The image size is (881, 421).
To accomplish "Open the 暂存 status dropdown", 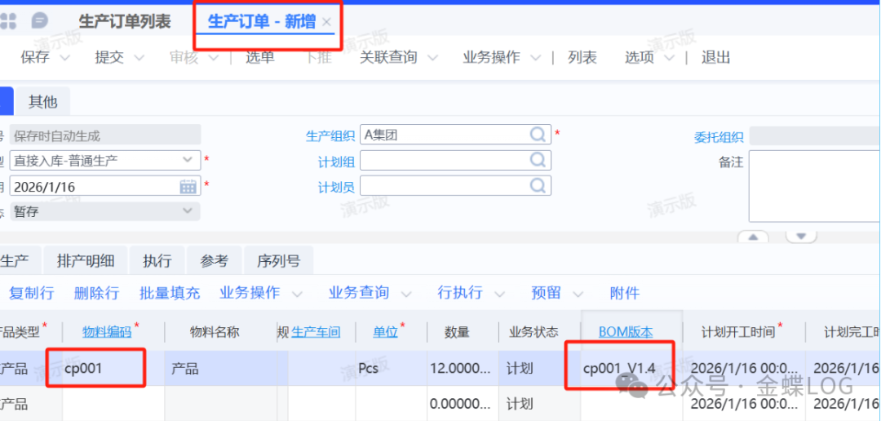I will click(x=188, y=211).
